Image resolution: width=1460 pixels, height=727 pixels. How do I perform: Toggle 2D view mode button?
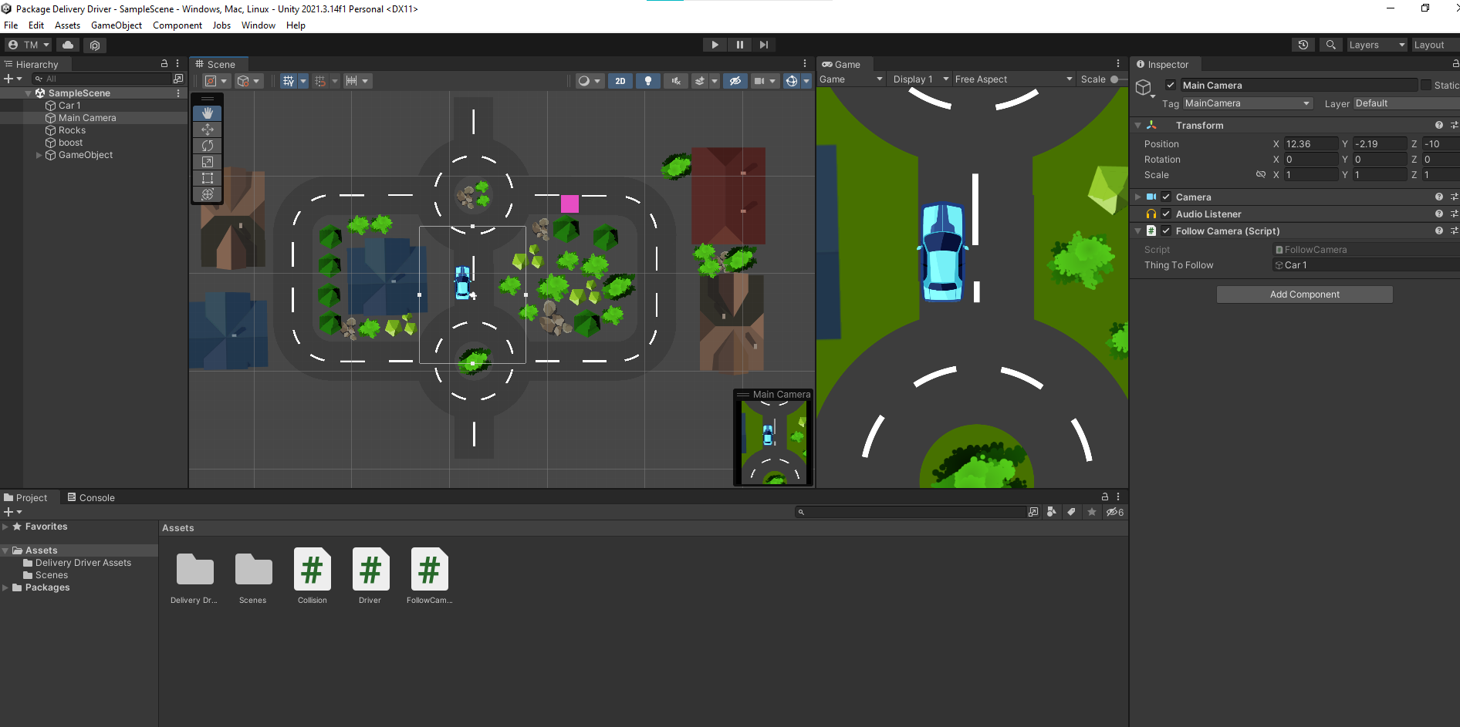pyautogui.click(x=620, y=81)
